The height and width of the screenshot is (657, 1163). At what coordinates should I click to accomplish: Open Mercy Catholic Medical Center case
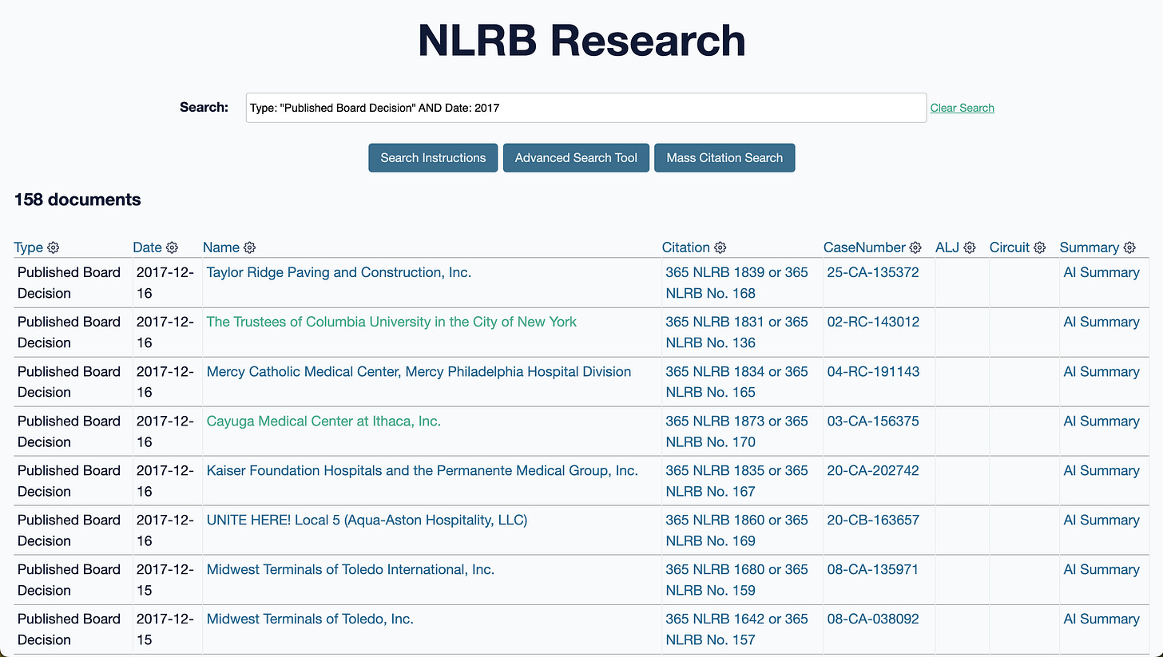[419, 371]
